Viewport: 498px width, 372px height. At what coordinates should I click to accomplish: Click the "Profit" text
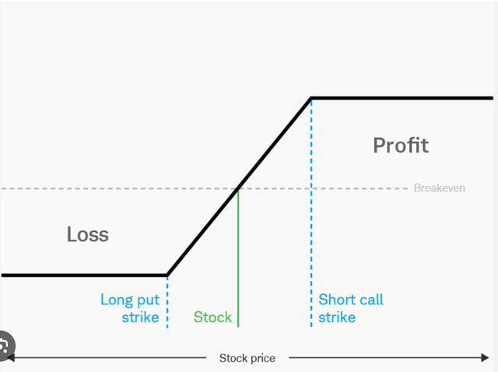click(401, 146)
